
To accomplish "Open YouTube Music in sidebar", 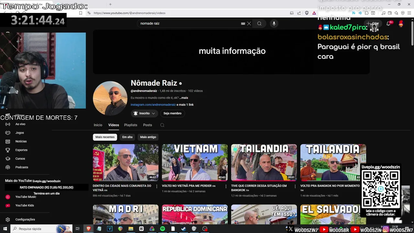I will tap(26, 197).
